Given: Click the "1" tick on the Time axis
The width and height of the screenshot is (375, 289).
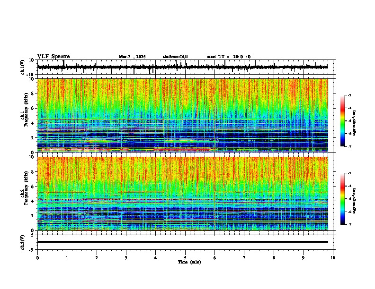Looking at the screenshot, I should (x=67, y=258).
